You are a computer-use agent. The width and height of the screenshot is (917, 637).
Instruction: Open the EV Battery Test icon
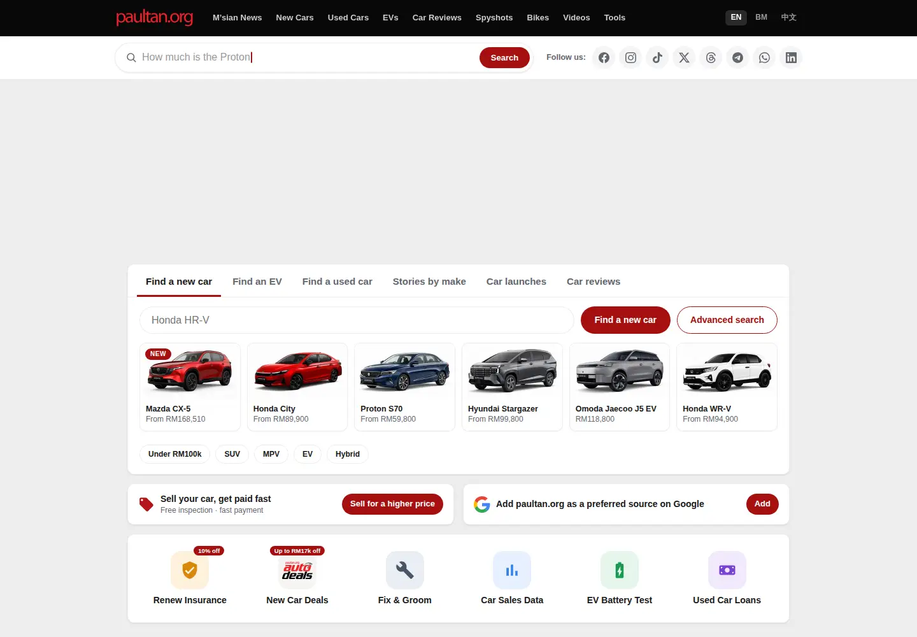[620, 570]
